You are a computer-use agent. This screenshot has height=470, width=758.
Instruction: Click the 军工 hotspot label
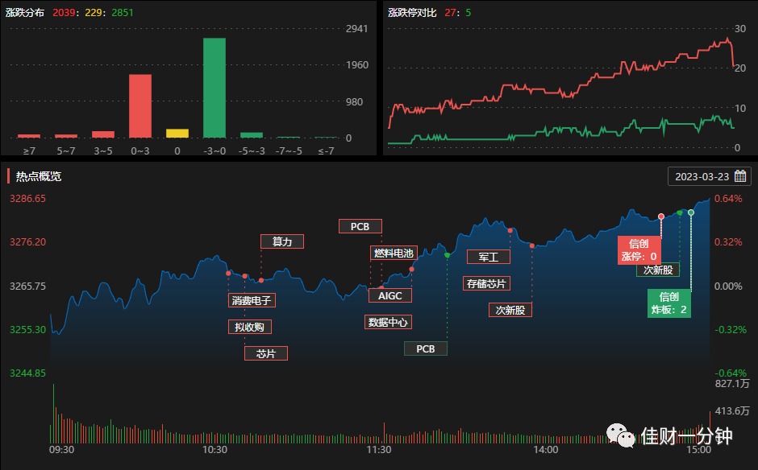(488, 257)
